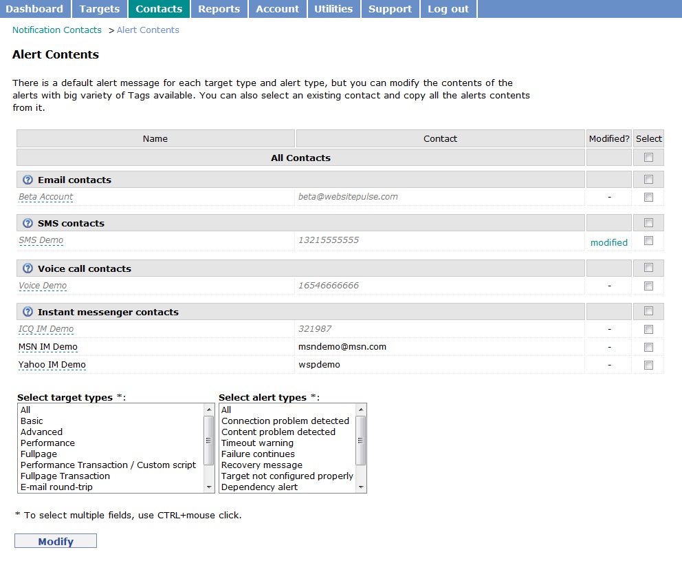Select the Beta Account checkbox
The image size is (682, 561).
point(648,197)
